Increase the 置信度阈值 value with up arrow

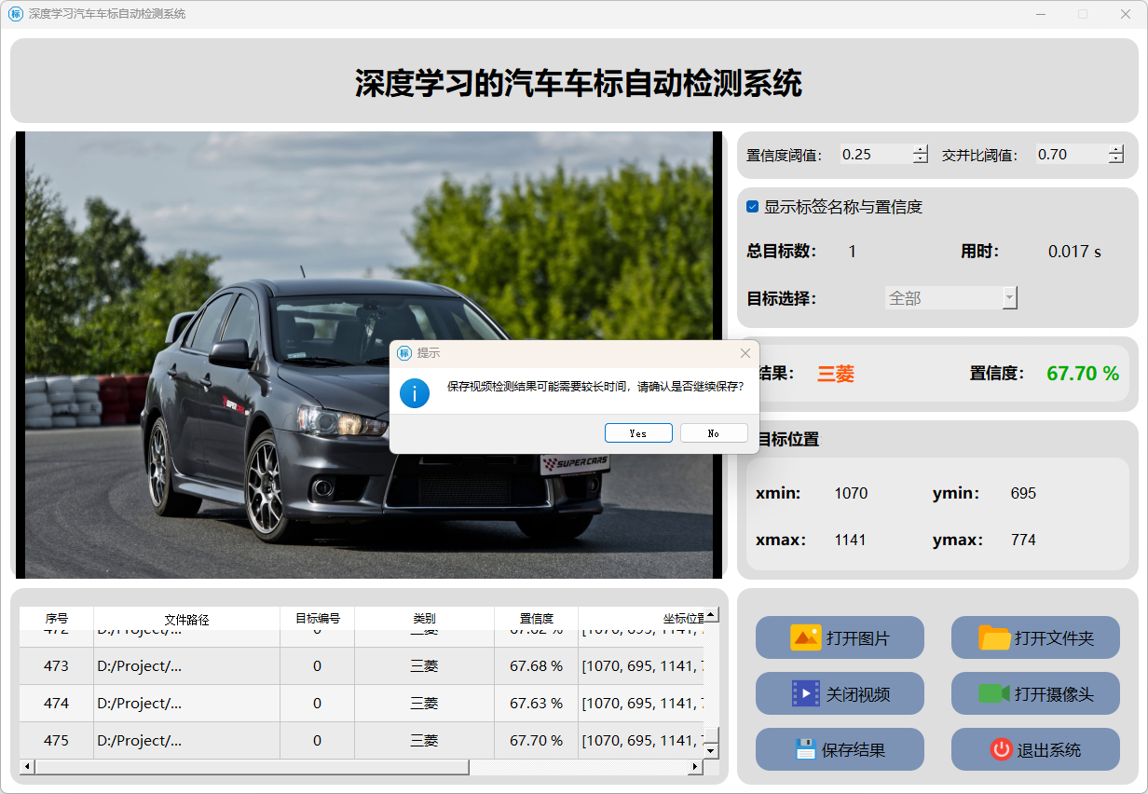click(x=921, y=149)
